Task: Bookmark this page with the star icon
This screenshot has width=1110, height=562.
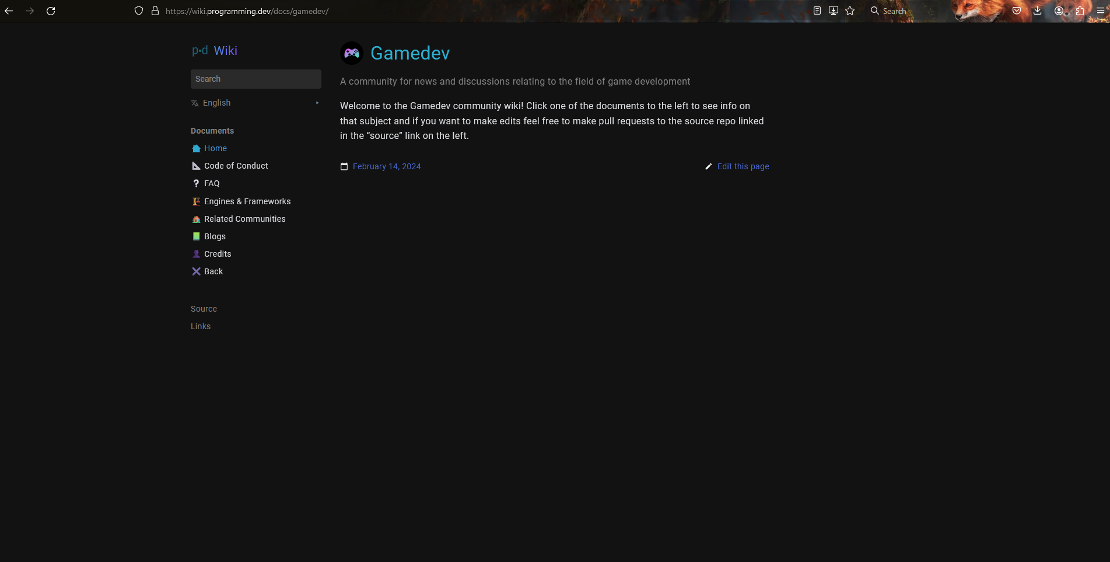Action: [x=850, y=11]
